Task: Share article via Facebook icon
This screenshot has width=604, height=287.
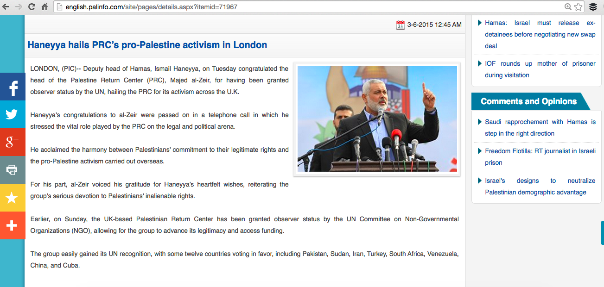Action: click(13, 87)
